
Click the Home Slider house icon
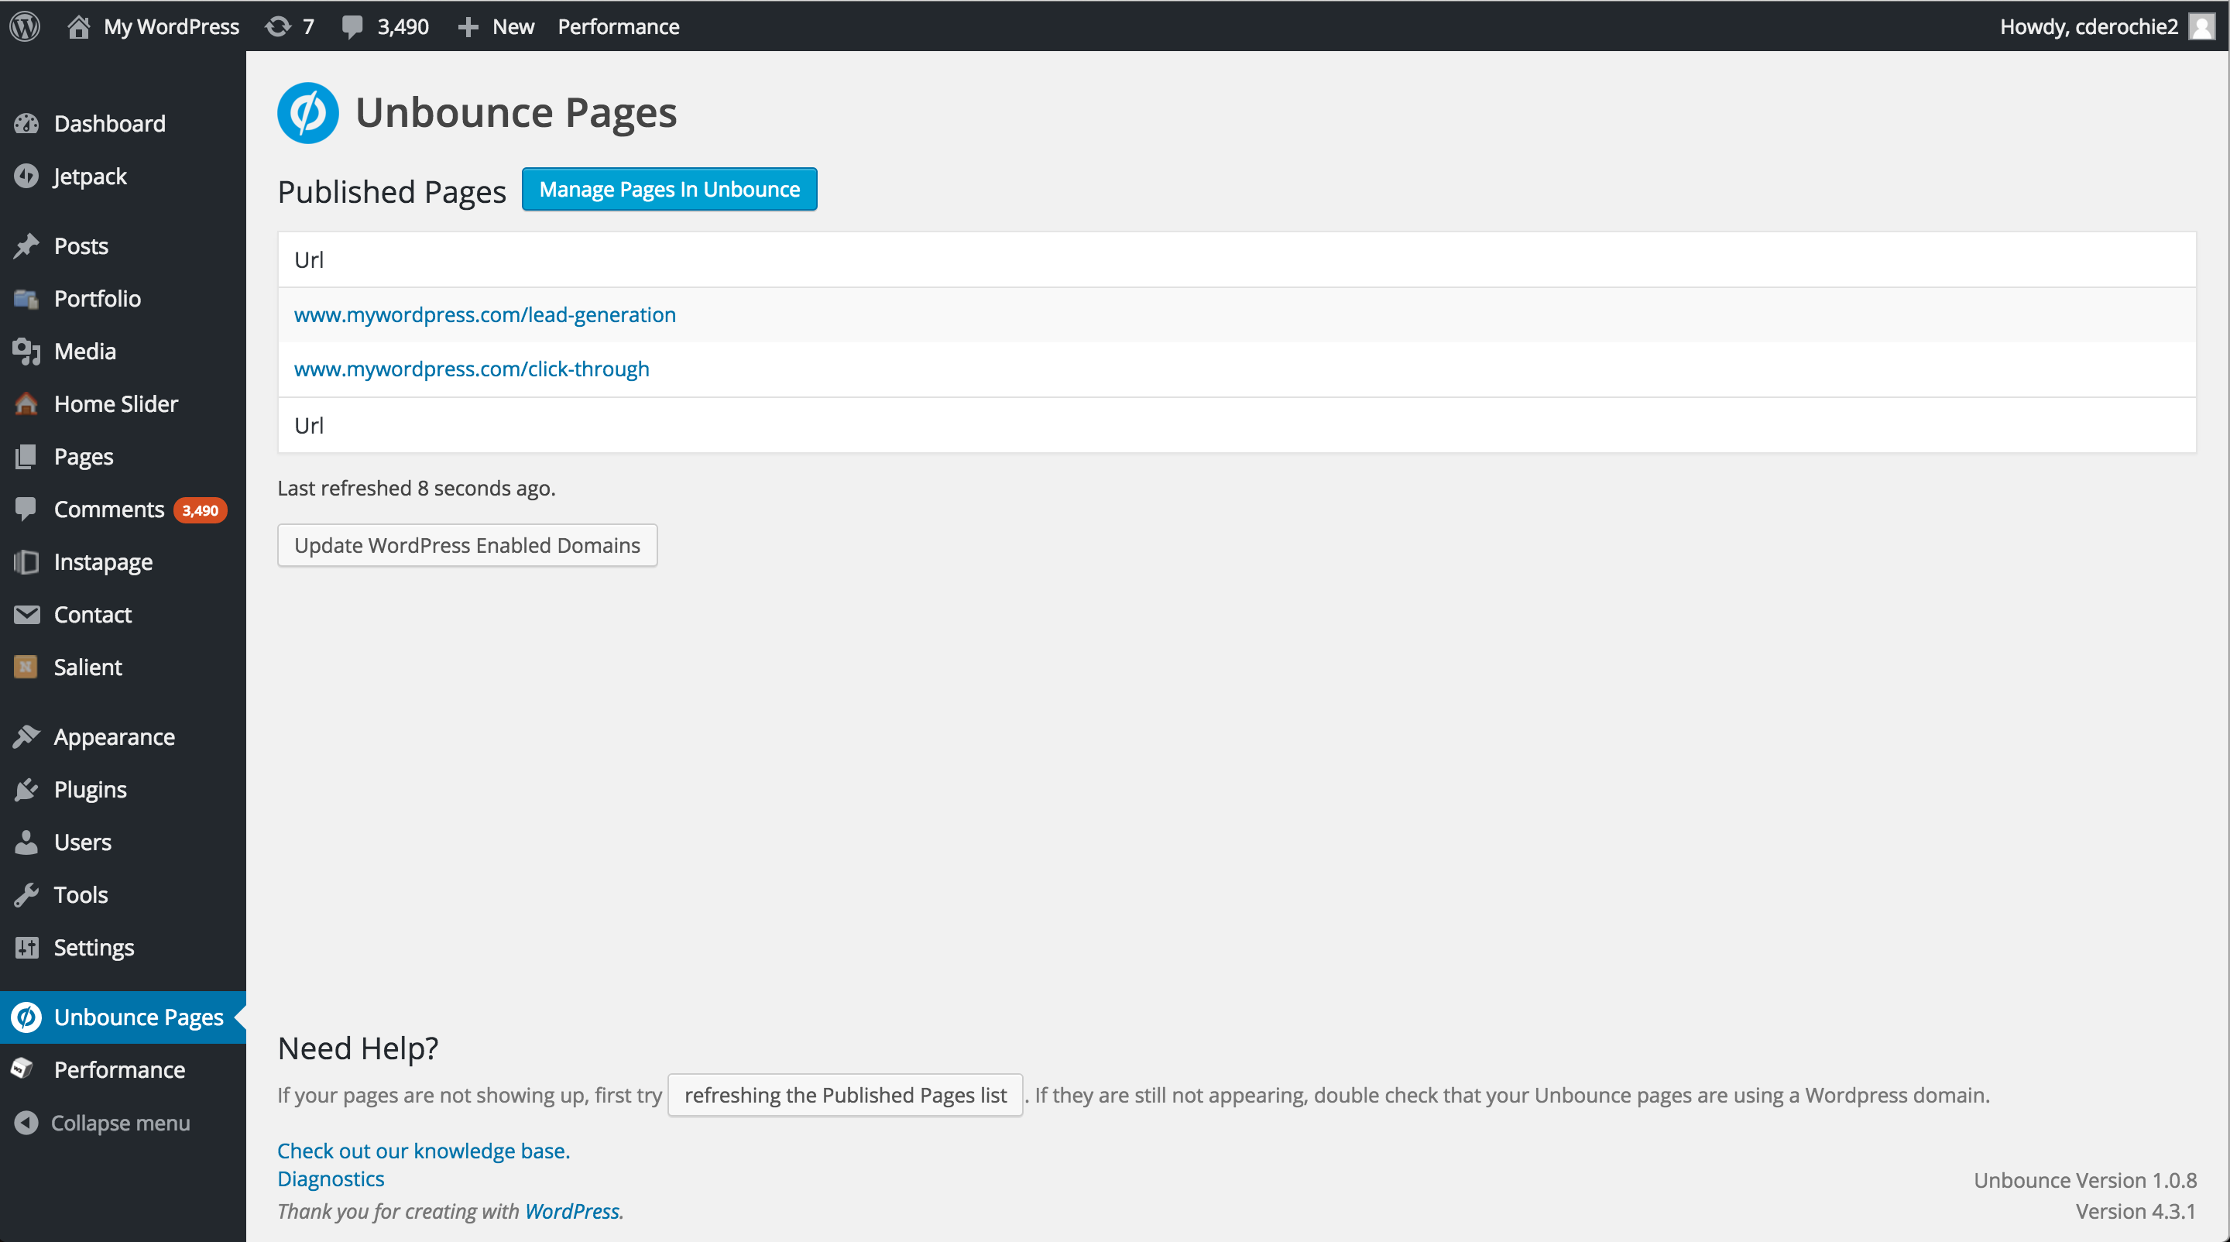(26, 403)
